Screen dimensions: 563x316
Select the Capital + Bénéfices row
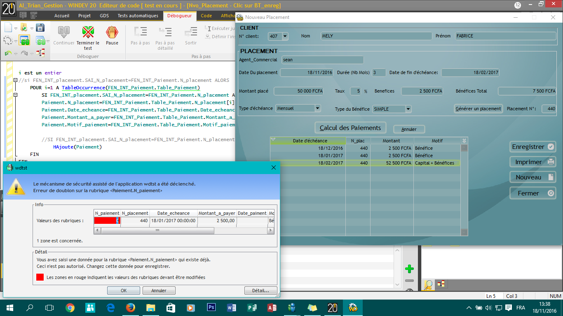click(x=365, y=163)
